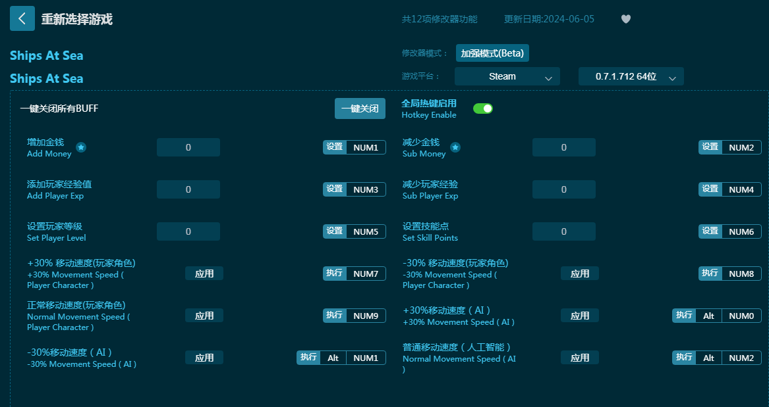Screen dimensions: 769x407
Task: Click 设置 button for Sub Money
Action: 710,147
